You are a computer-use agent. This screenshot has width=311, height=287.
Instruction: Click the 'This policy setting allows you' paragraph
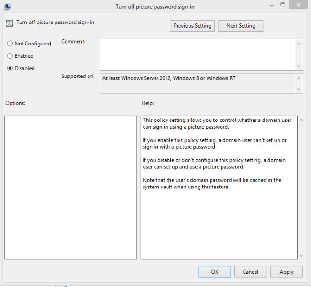[217, 123]
